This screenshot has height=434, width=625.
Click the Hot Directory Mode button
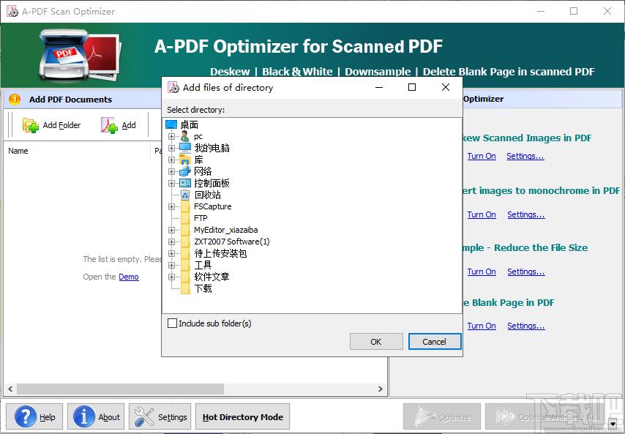coord(242,417)
